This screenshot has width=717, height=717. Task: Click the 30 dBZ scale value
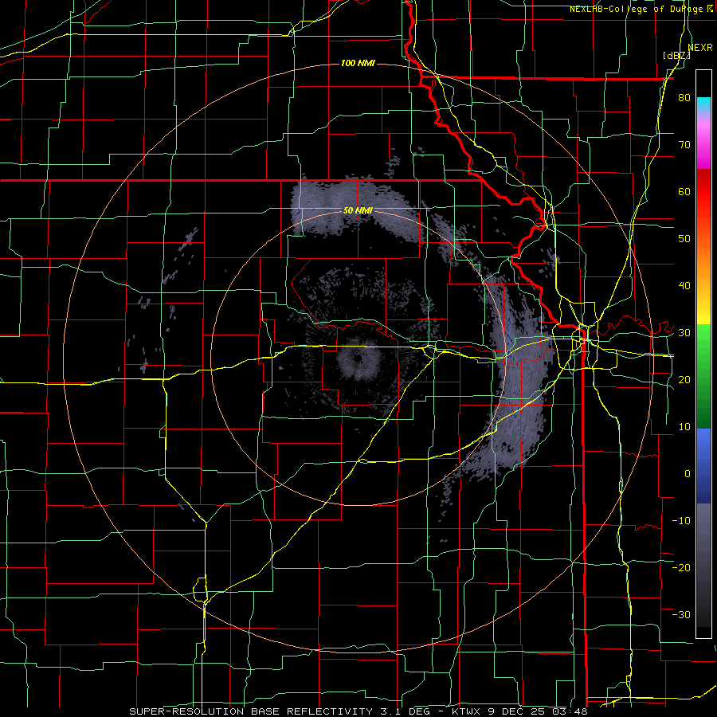point(684,333)
